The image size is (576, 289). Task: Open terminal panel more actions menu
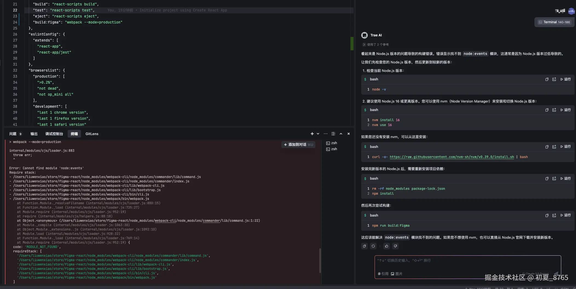pos(325,134)
